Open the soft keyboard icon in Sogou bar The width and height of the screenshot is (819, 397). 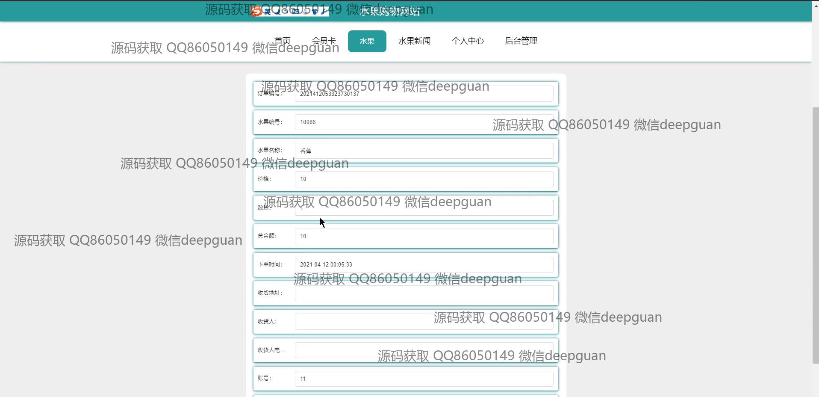click(295, 12)
